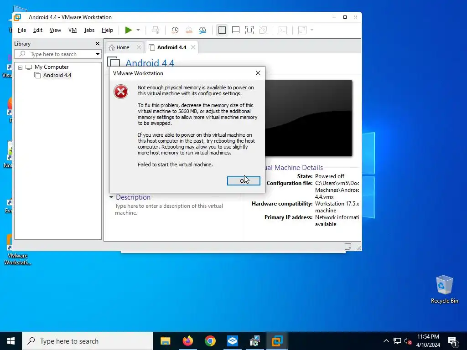Launch Firefox from the taskbar
Image resolution: width=467 pixels, height=350 pixels.
click(187, 341)
